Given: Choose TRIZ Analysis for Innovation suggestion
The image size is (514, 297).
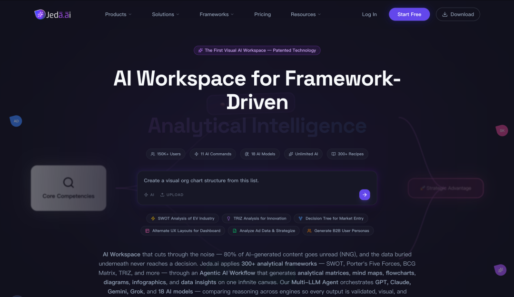Looking at the screenshot, I should tap(257, 218).
